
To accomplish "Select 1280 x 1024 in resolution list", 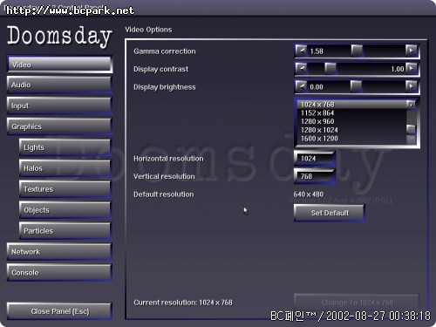I will pos(351,130).
